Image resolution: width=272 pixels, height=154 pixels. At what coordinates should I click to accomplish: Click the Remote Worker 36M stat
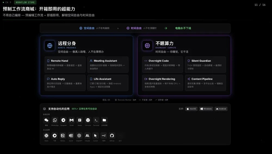click(125, 100)
